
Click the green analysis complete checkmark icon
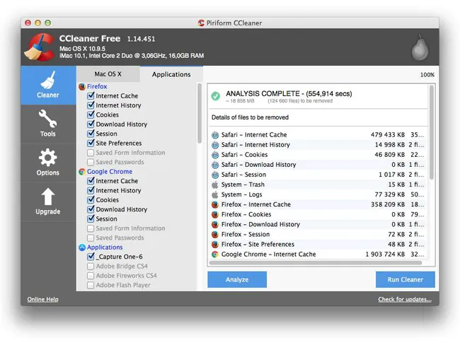(x=215, y=95)
